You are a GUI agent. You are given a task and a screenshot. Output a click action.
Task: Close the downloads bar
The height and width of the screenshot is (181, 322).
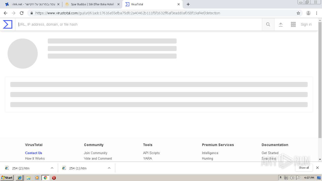(317, 168)
